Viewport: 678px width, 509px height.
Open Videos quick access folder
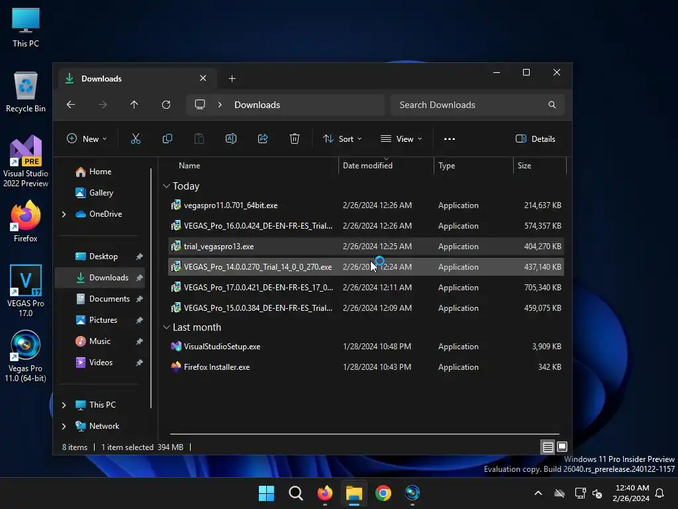100,363
